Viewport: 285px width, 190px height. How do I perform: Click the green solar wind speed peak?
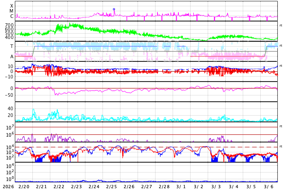[72, 25]
